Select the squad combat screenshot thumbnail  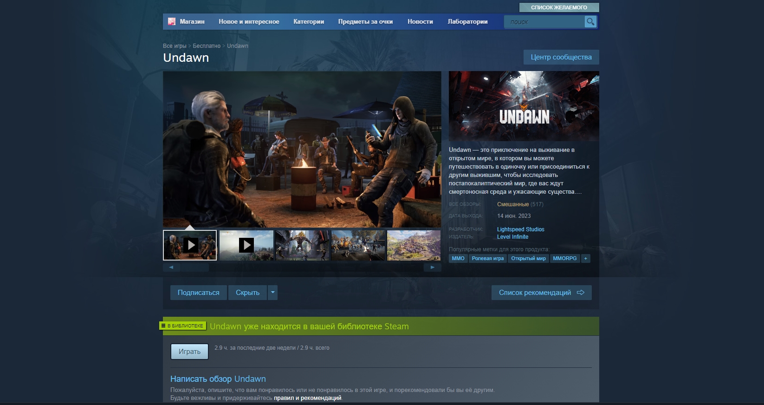point(358,245)
